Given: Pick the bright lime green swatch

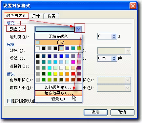Looking at the screenshot, I should tap(50, 74).
